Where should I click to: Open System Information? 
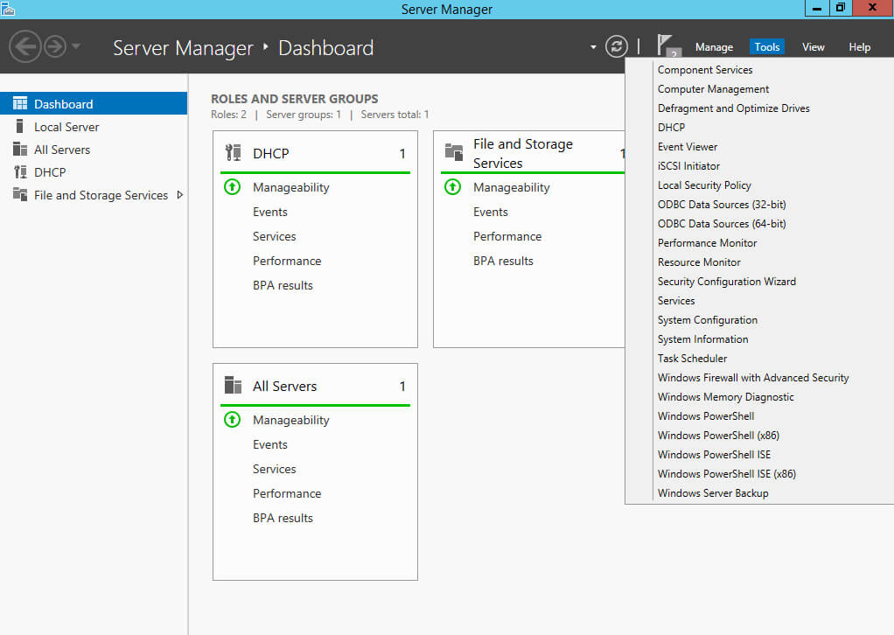point(702,339)
